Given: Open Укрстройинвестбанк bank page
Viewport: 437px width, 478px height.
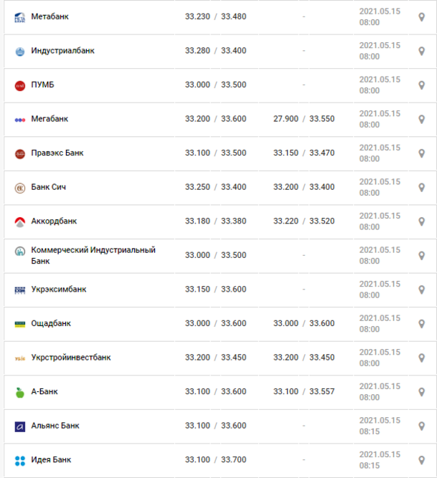Looking at the screenshot, I should [71, 358].
